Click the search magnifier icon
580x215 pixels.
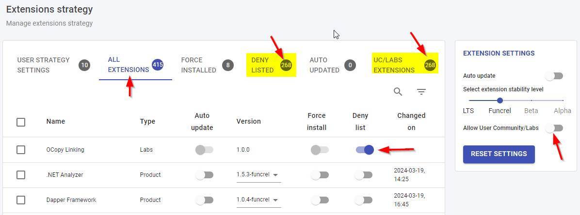tap(398, 92)
